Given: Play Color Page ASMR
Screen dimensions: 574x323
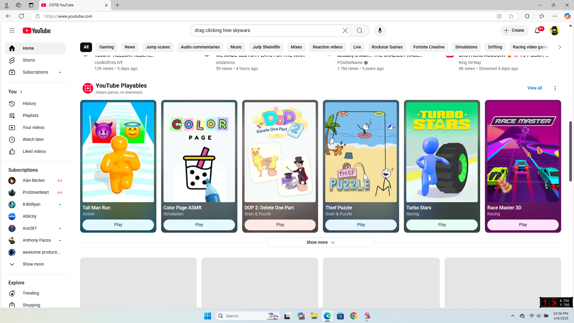Looking at the screenshot, I should point(199,225).
